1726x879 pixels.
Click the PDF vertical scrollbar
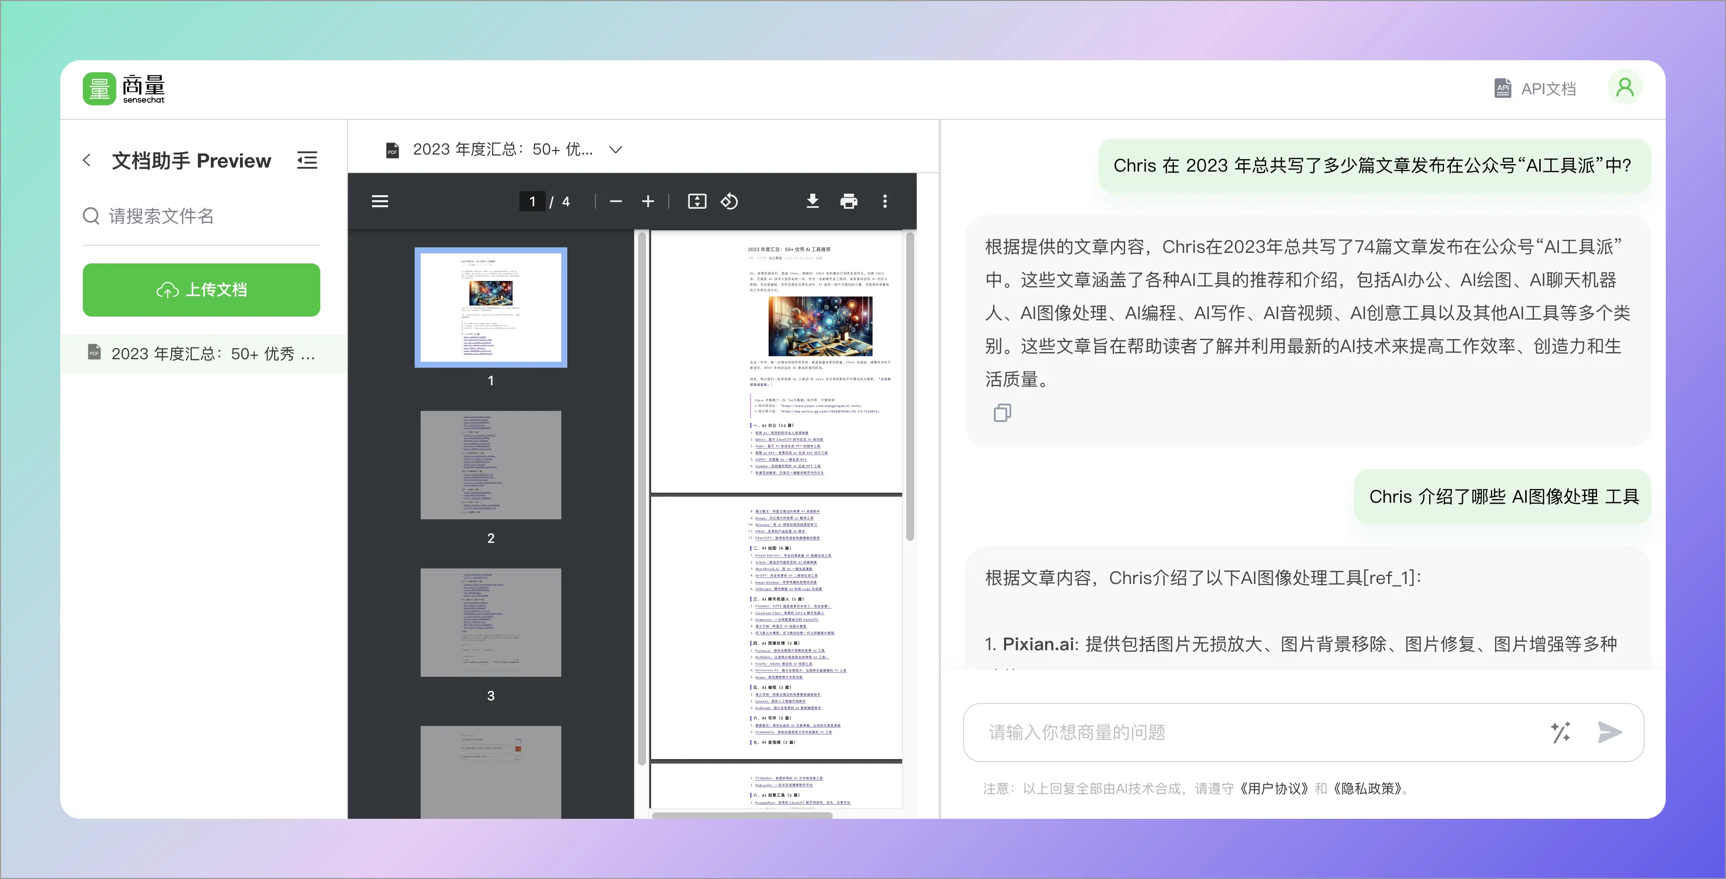coord(910,386)
